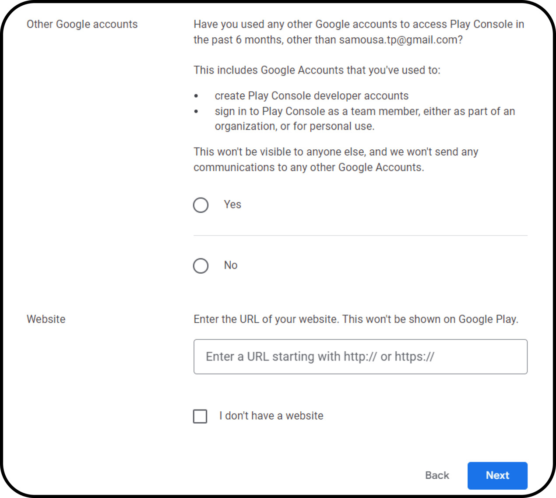The width and height of the screenshot is (556, 498).
Task: Click the blue Next button
Action: (x=497, y=476)
